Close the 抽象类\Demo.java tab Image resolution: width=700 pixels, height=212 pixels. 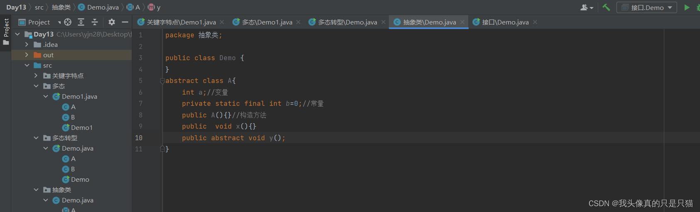click(462, 22)
